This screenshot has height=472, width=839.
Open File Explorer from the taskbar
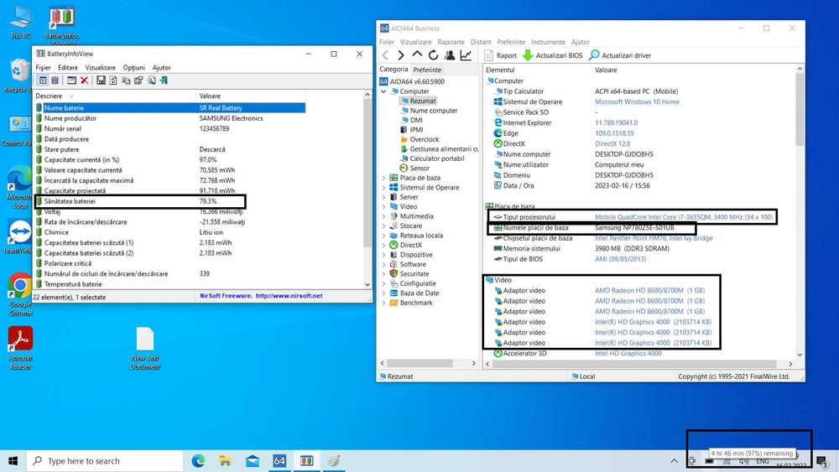coord(225,461)
